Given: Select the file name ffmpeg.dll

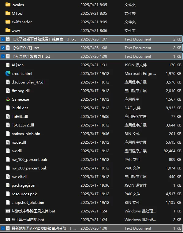Looking at the screenshot, I should 21,91.
